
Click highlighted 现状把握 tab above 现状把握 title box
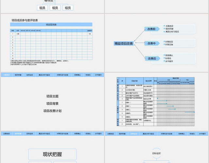pyautogui.click(x=18, y=134)
